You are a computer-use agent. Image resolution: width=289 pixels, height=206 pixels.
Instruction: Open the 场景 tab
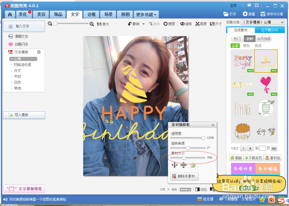pos(108,14)
